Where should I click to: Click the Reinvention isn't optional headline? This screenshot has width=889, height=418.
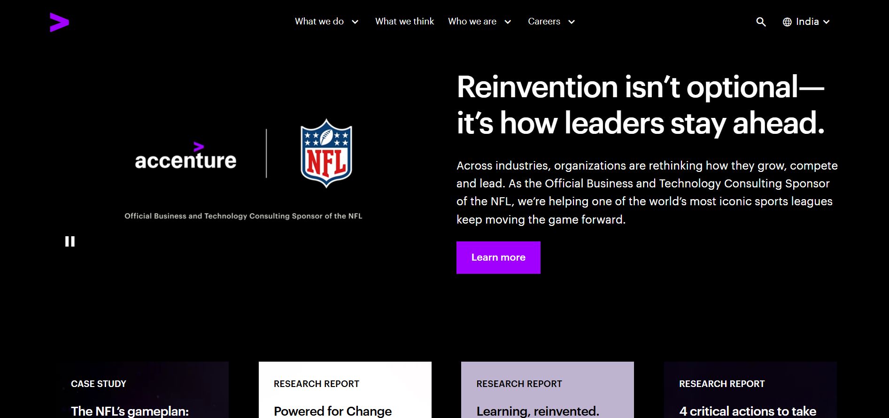640,105
